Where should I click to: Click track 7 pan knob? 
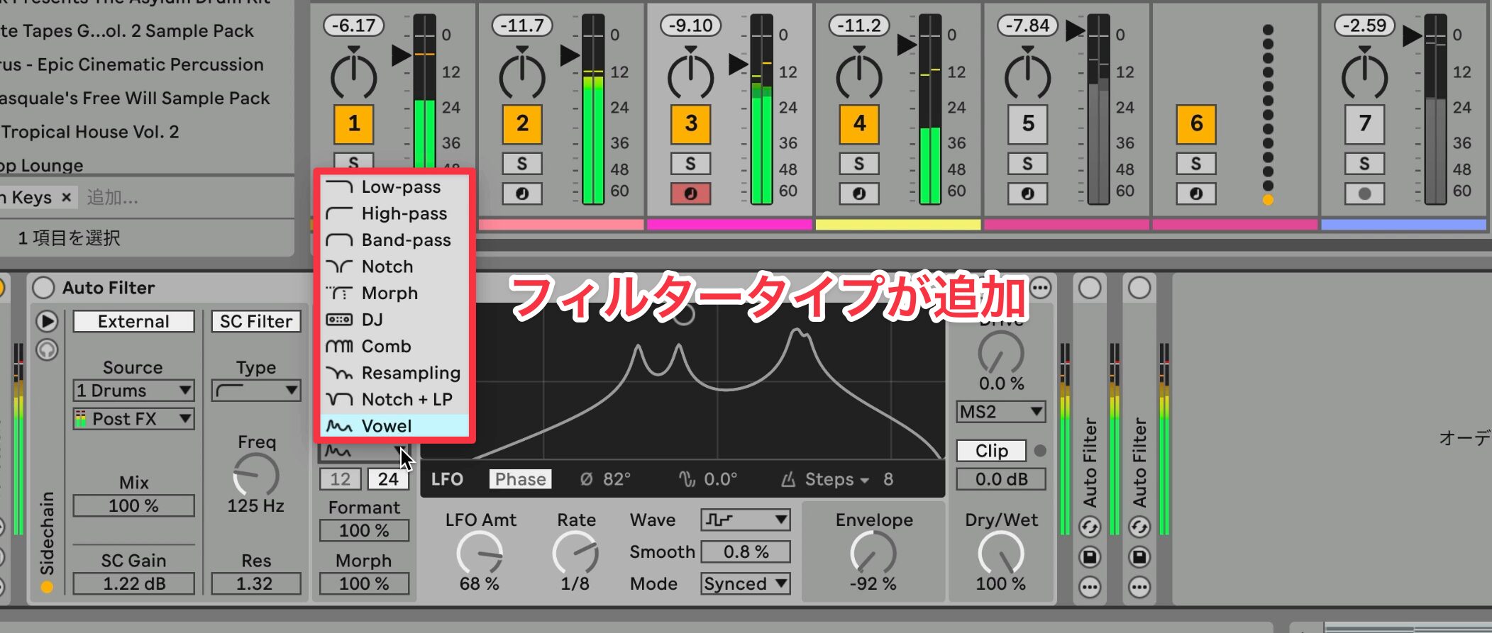pos(1365,74)
